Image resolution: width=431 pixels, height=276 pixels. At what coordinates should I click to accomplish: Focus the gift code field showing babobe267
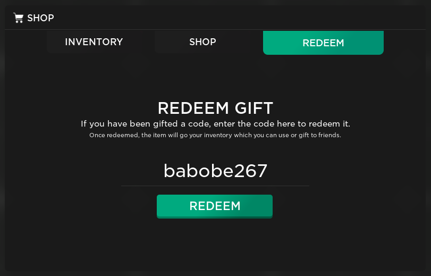pyautogui.click(x=215, y=171)
